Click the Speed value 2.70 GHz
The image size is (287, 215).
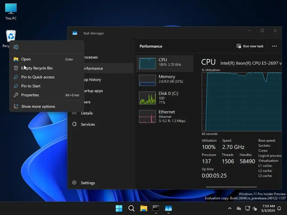pyautogui.click(x=233, y=147)
